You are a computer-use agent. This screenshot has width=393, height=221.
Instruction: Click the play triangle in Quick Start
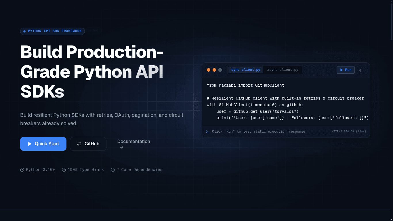(x=30, y=144)
